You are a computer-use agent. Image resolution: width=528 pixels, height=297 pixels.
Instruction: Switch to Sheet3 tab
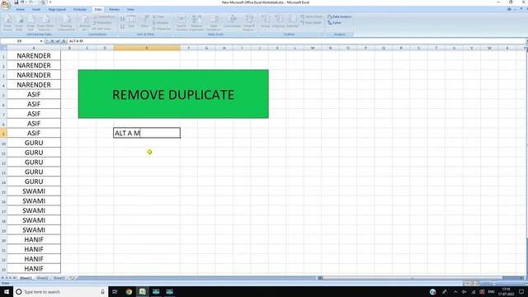pyautogui.click(x=59, y=278)
